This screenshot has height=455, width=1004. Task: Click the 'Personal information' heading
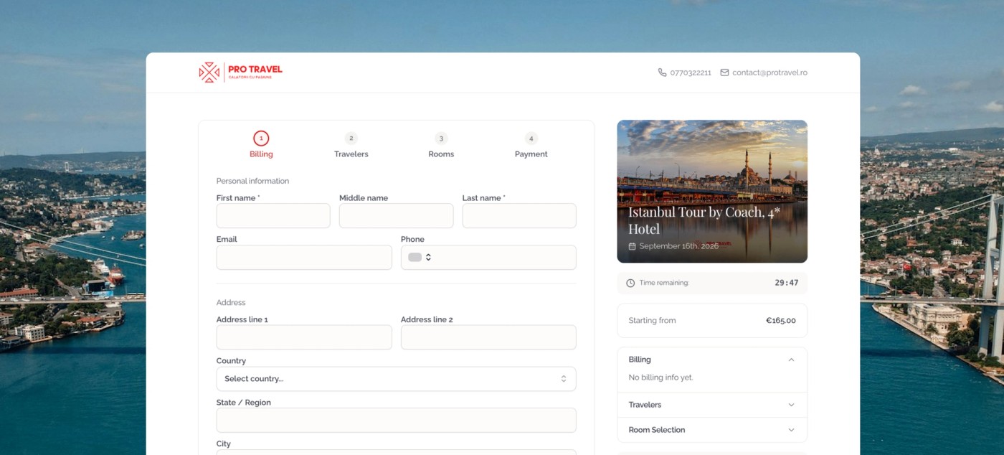pos(252,181)
